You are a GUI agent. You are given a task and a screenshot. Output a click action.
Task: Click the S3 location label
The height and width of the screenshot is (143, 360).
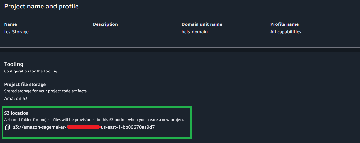tap(16, 113)
